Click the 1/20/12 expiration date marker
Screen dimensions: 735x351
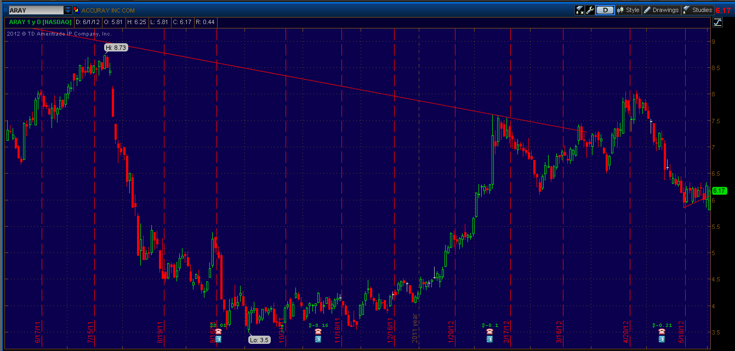452,332
